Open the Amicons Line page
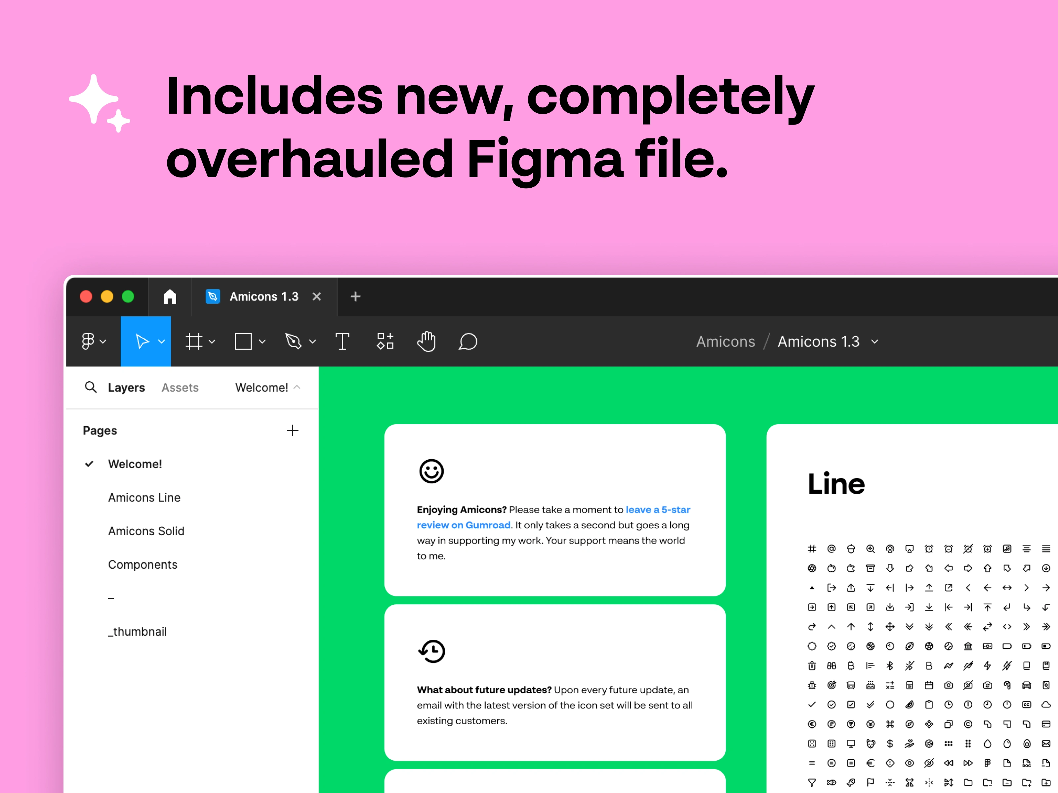Viewport: 1058px width, 793px height. [144, 498]
